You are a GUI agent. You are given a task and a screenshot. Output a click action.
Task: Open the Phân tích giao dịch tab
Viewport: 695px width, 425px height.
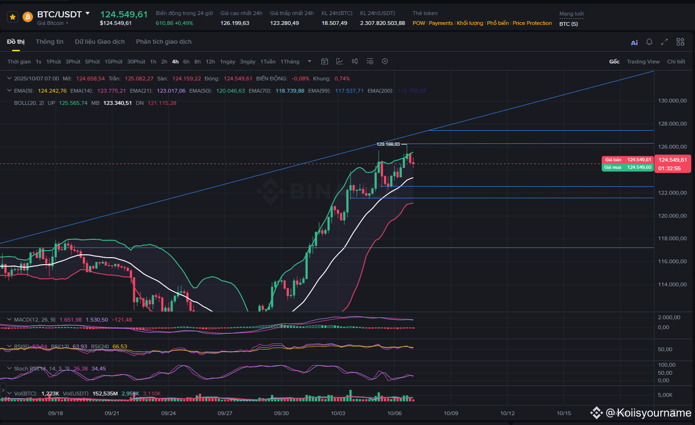pos(164,42)
